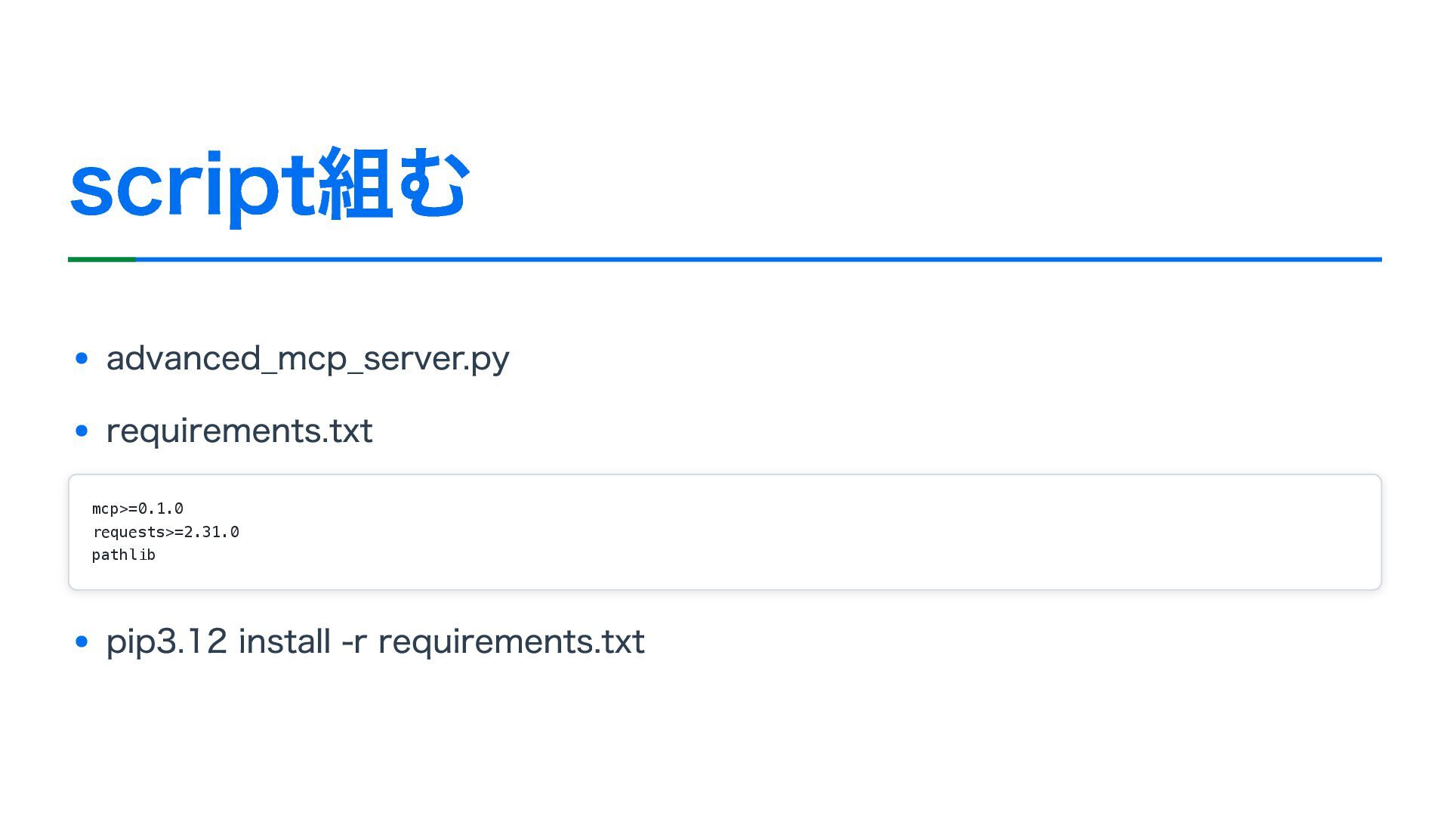Click the word "pip3.12" in the last bullet
1450x816 pixels.
pos(166,641)
